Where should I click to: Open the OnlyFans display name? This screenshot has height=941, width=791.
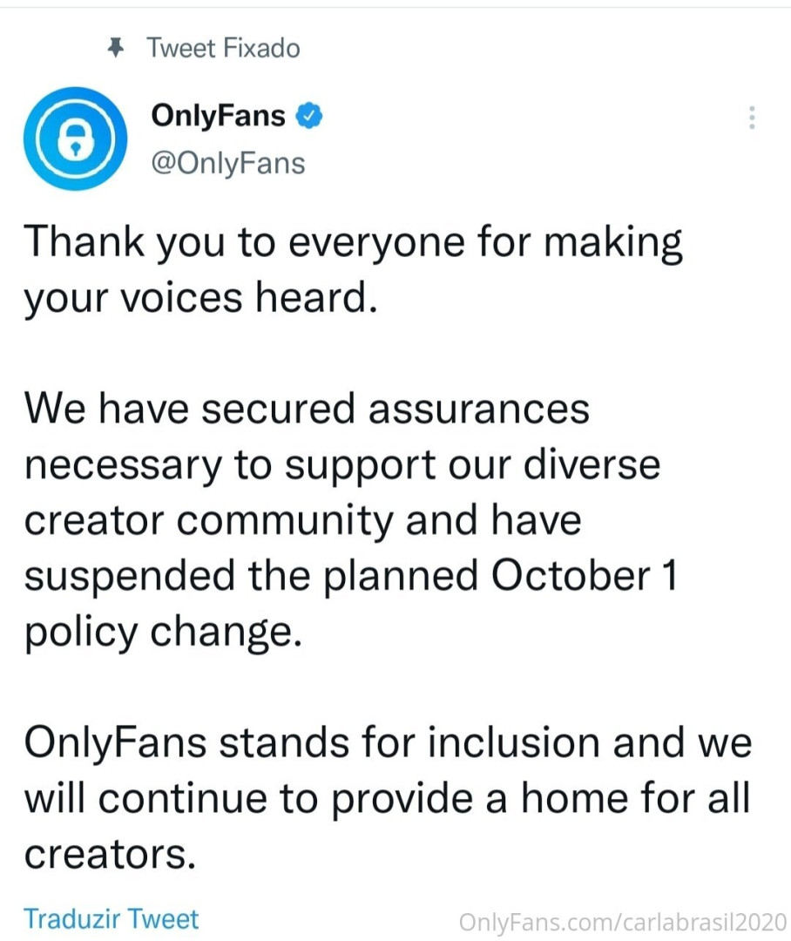pyautogui.click(x=218, y=115)
